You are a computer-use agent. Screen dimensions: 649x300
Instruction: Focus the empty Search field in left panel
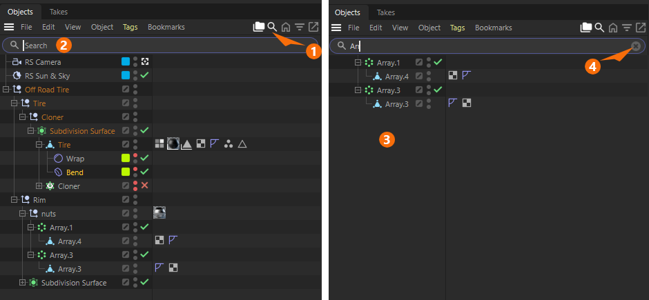coord(160,45)
